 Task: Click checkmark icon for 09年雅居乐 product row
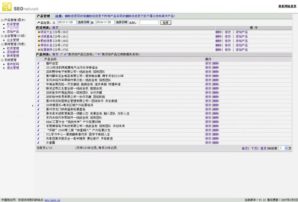tap(38, 105)
